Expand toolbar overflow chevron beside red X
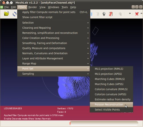143x127 pixels. pos(141,13)
